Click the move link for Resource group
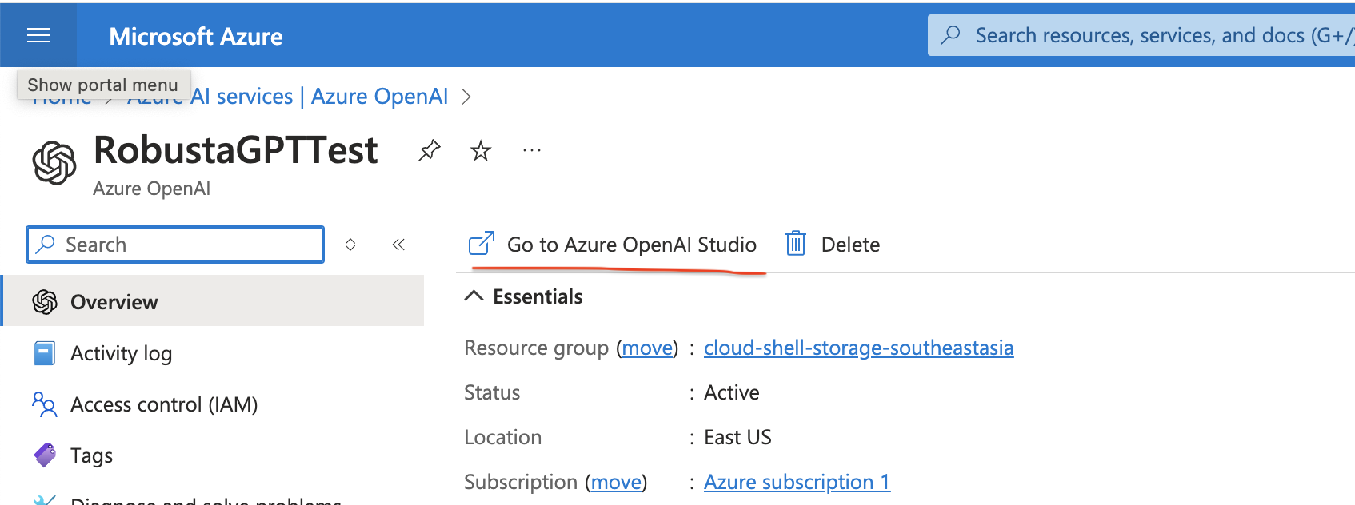This screenshot has width=1355, height=505. [647, 348]
